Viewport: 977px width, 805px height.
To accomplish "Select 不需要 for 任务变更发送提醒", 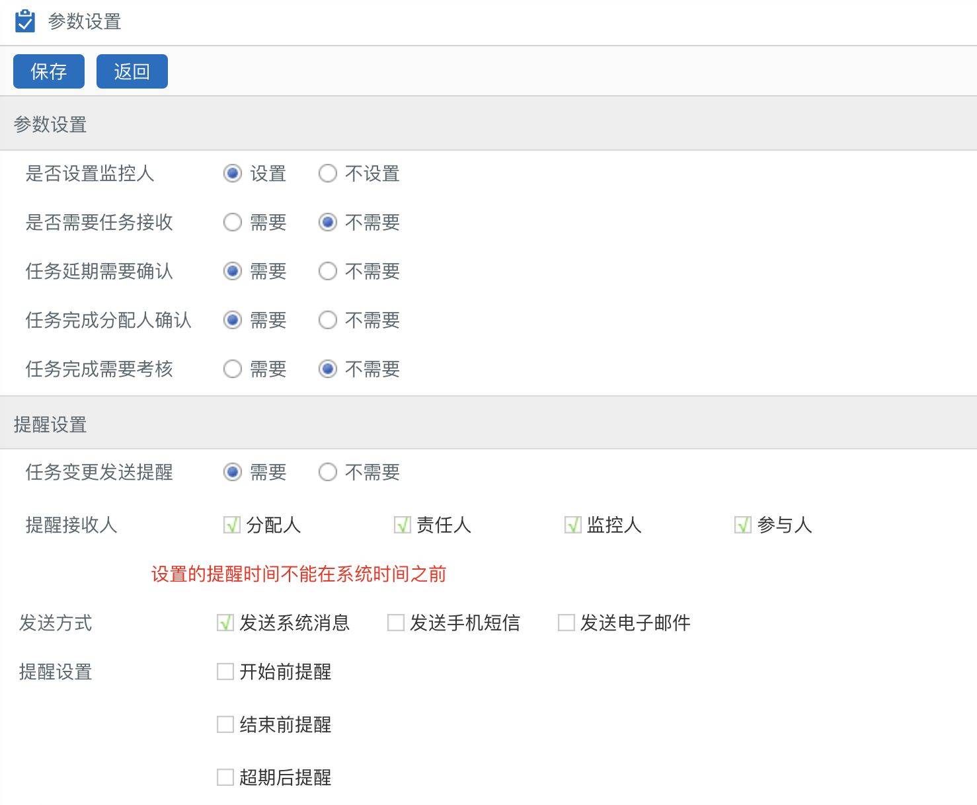I will click(x=328, y=473).
